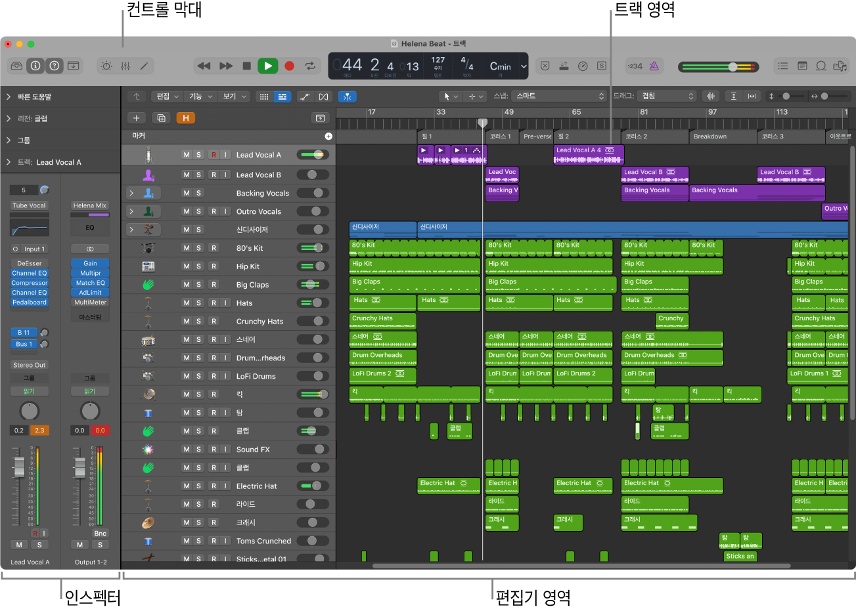
Task: Click the Rewind transport button
Action: (x=204, y=66)
